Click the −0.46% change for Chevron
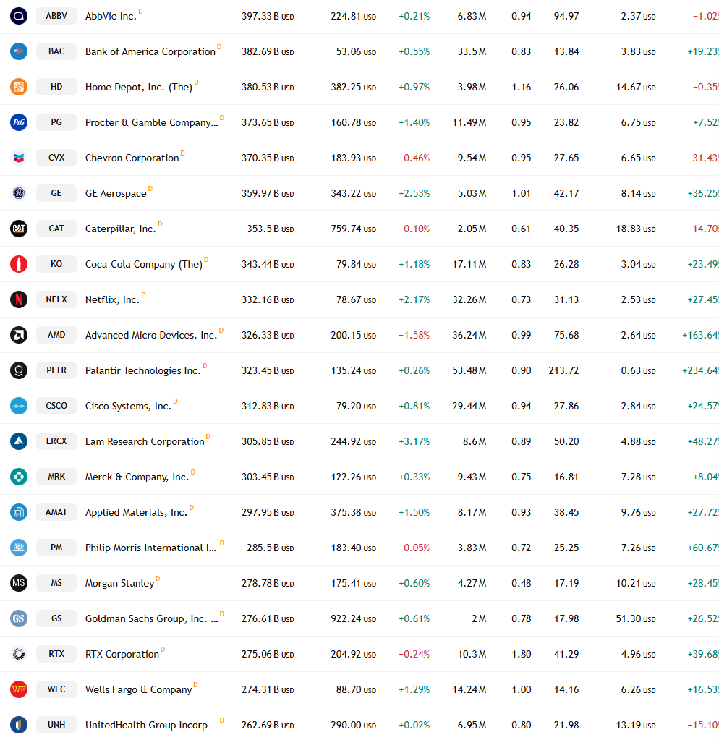 coord(414,158)
